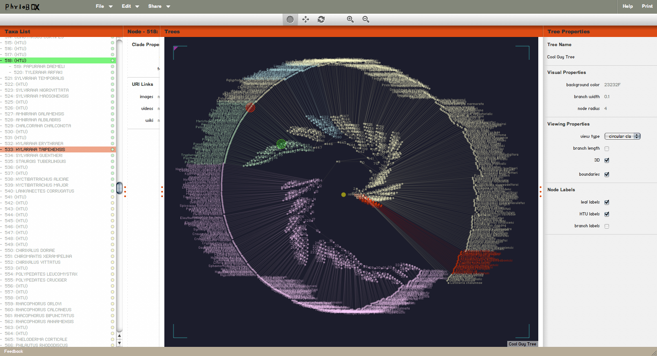Click the large green node in the tree
657x356 pixels.
(x=281, y=144)
